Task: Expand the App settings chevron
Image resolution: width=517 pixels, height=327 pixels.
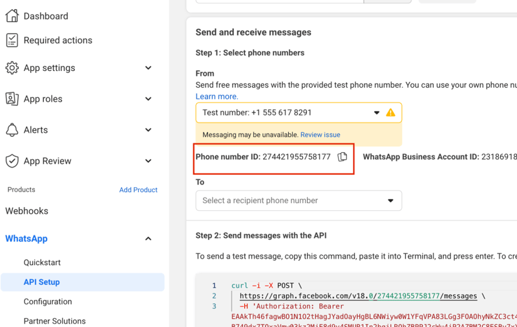Action: pos(148,68)
